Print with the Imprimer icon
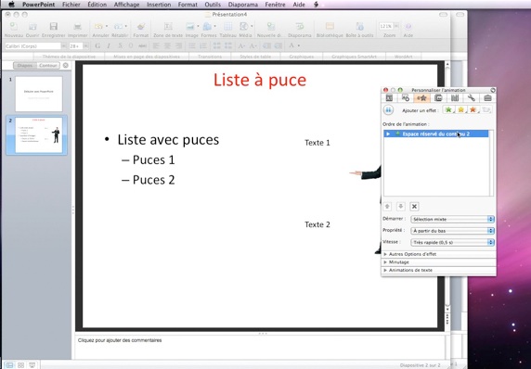This screenshot has width=531, height=369. (x=78, y=27)
